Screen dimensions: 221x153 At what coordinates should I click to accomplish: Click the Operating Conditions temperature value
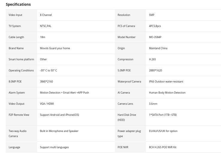[48, 70]
